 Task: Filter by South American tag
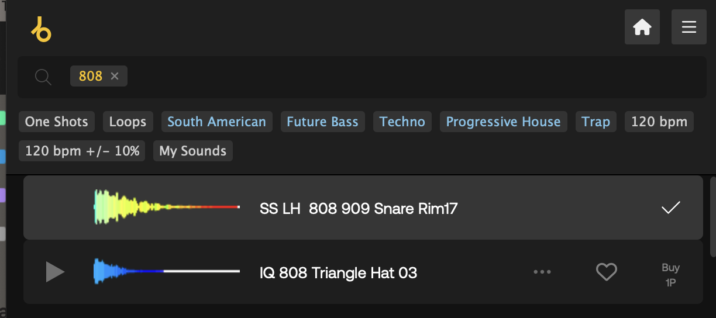tap(216, 122)
